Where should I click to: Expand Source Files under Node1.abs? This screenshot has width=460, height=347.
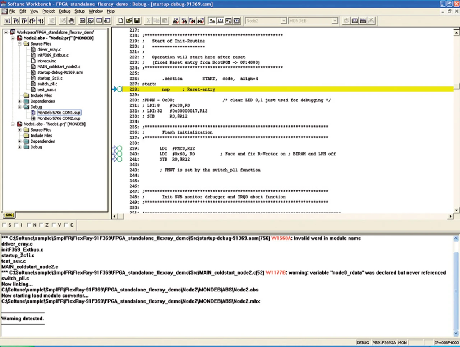pos(20,130)
